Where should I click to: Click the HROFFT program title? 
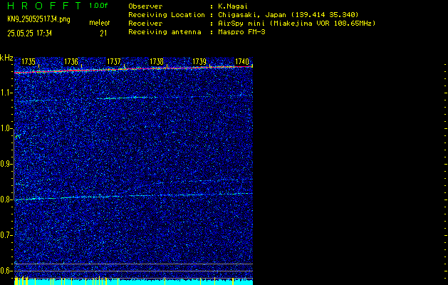tap(44, 6)
